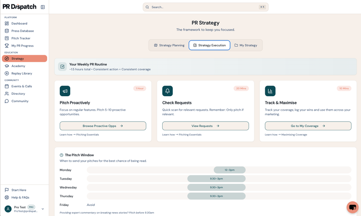This screenshot has height=216, width=361.
Task: Open Pitching Essentials link under Check Requests
Action: tap(190, 135)
